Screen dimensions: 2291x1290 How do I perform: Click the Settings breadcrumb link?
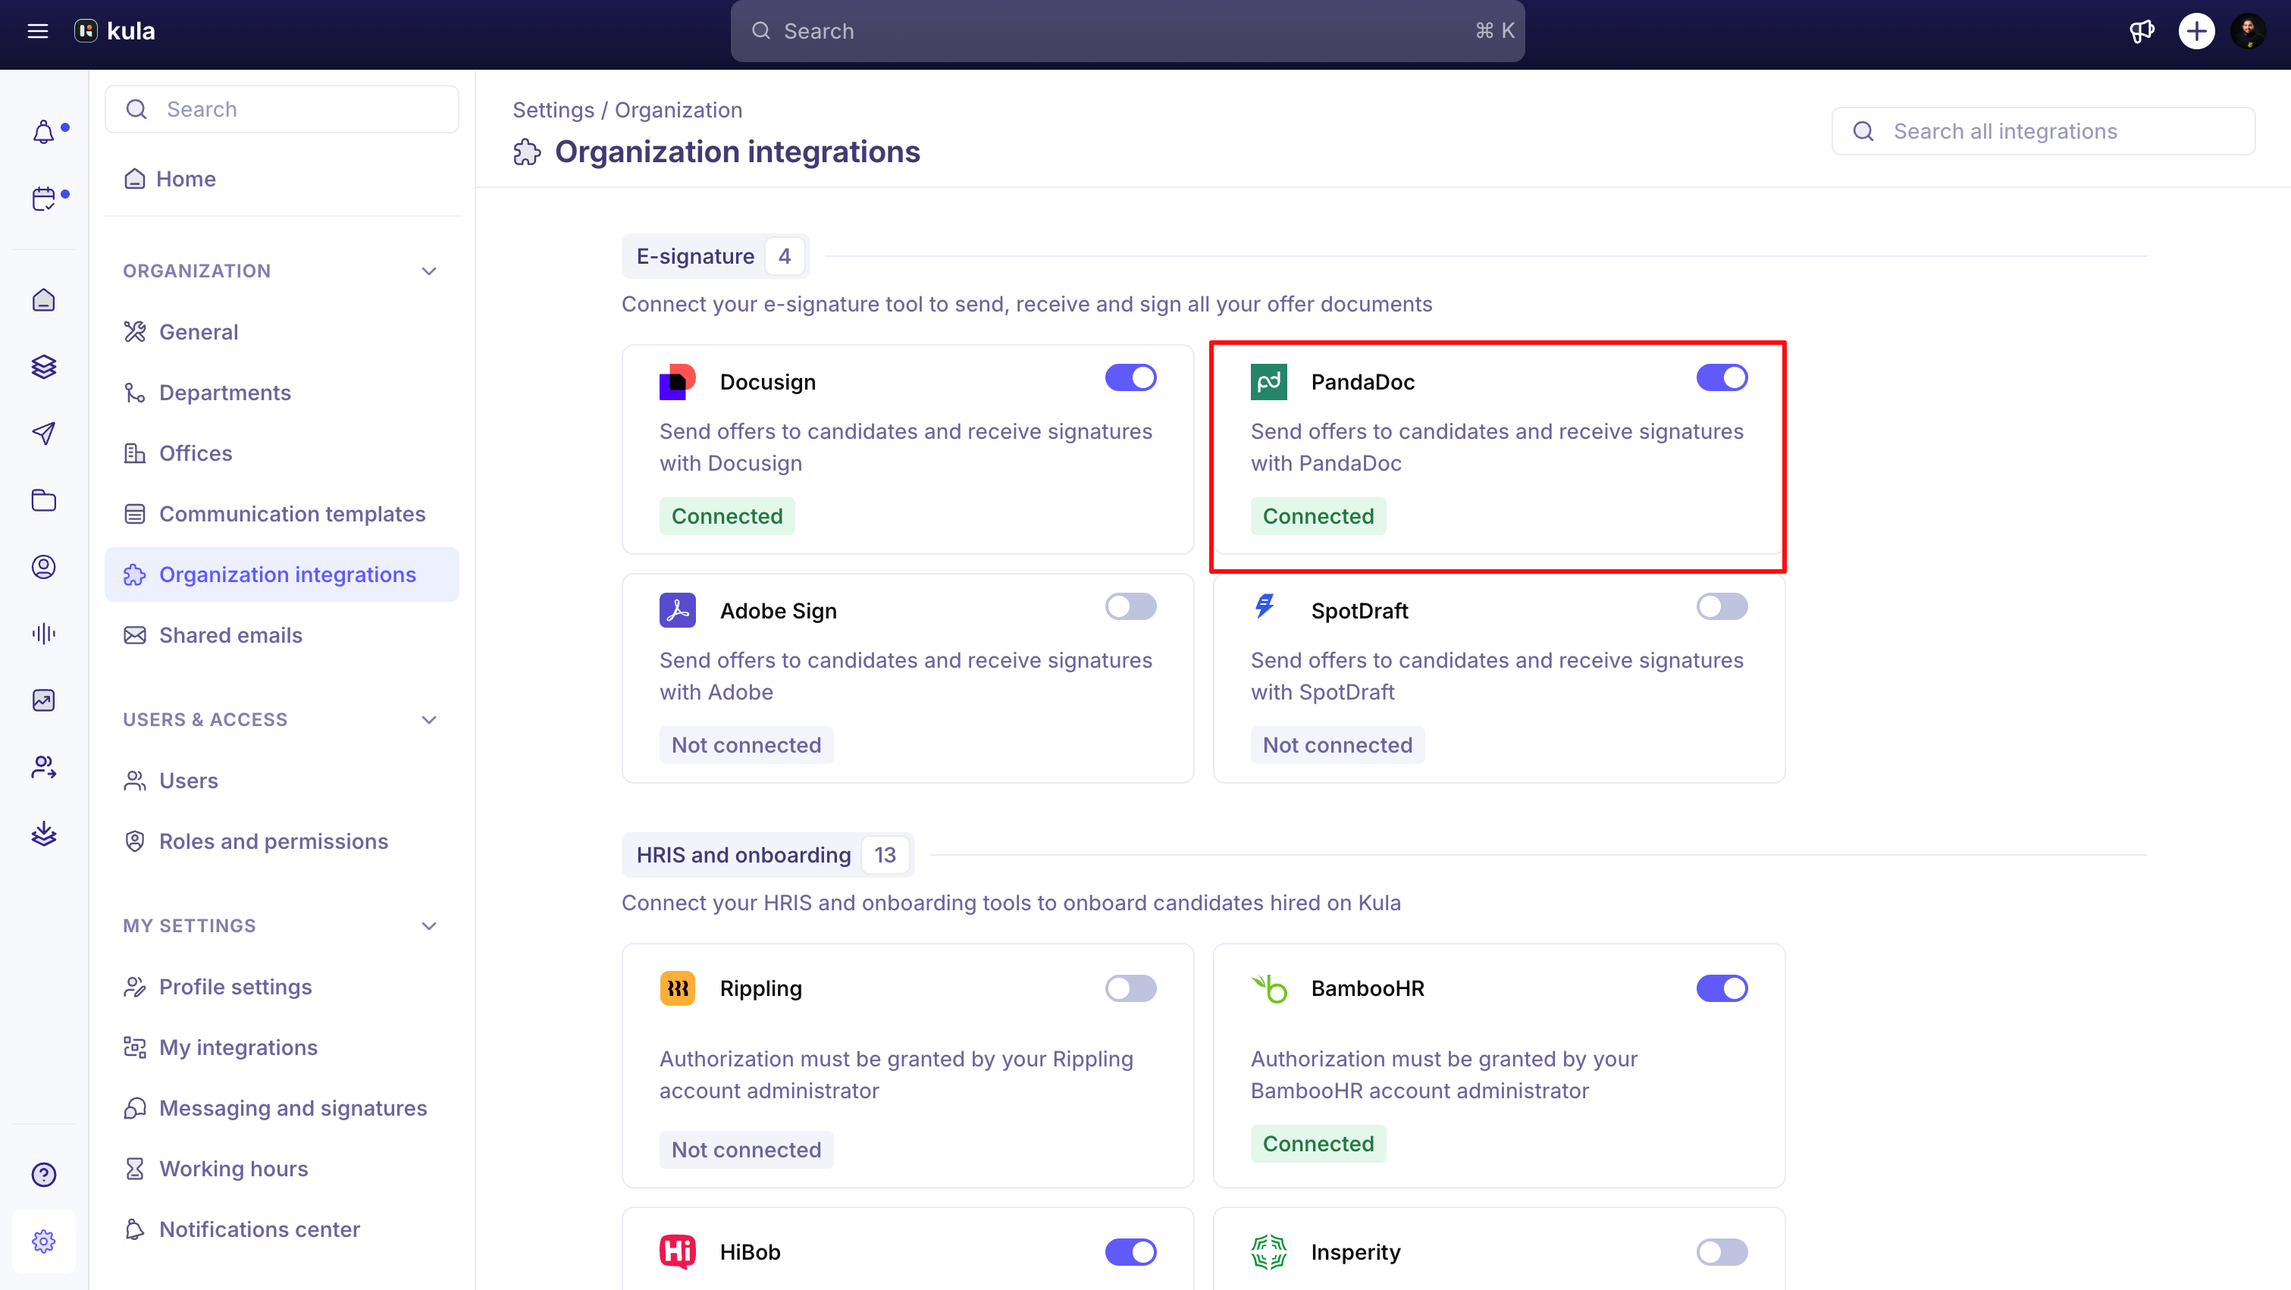point(553,110)
